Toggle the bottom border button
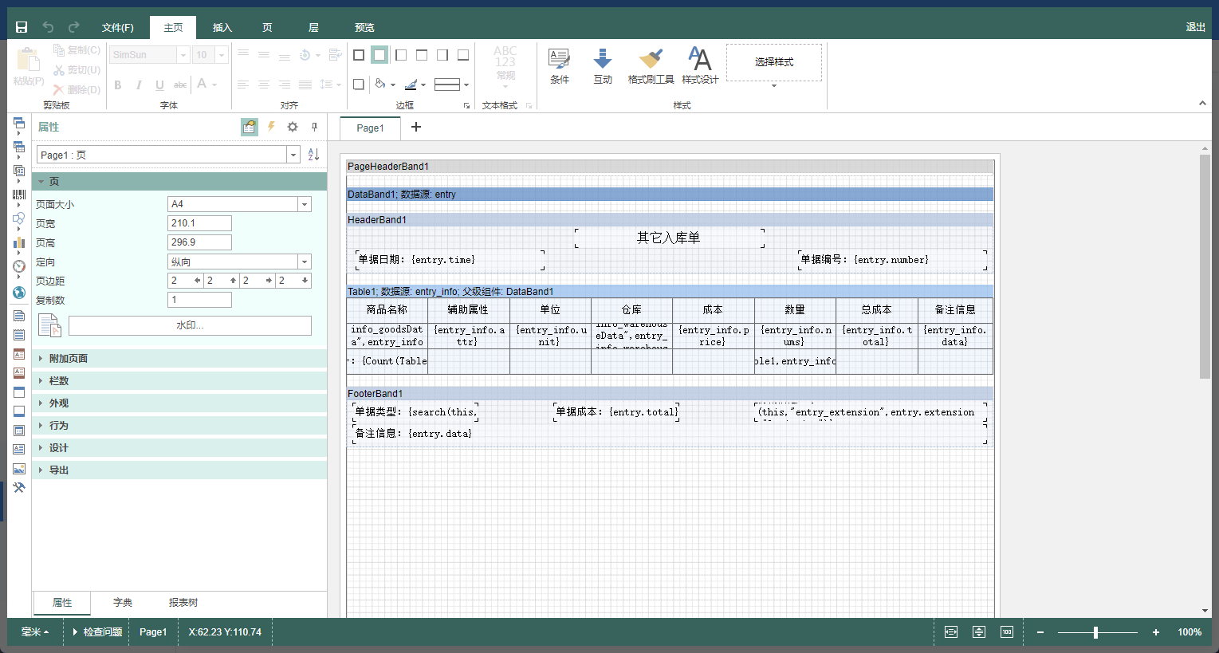This screenshot has height=653, width=1219. click(463, 55)
